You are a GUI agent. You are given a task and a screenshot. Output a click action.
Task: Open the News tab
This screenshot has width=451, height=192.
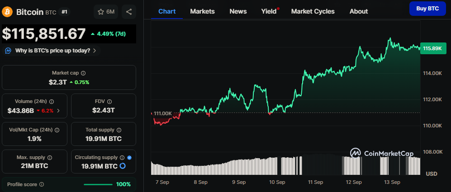[x=238, y=11]
